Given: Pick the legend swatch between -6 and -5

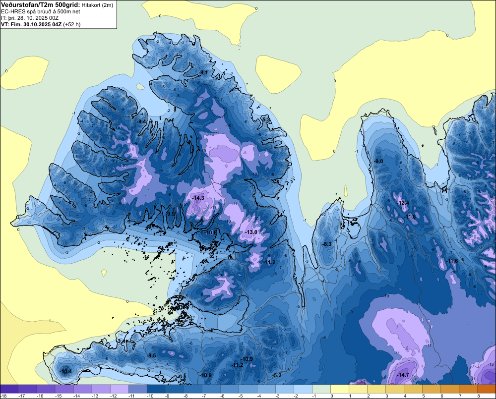Looking at the screenshot, I should point(229,389).
